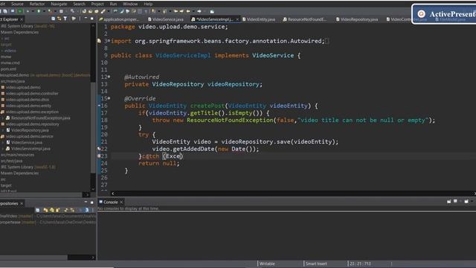Screen dimensions: 476x268
Task: Expand ResourceNotFoundException.java tree node arrow
Action: 3,118
